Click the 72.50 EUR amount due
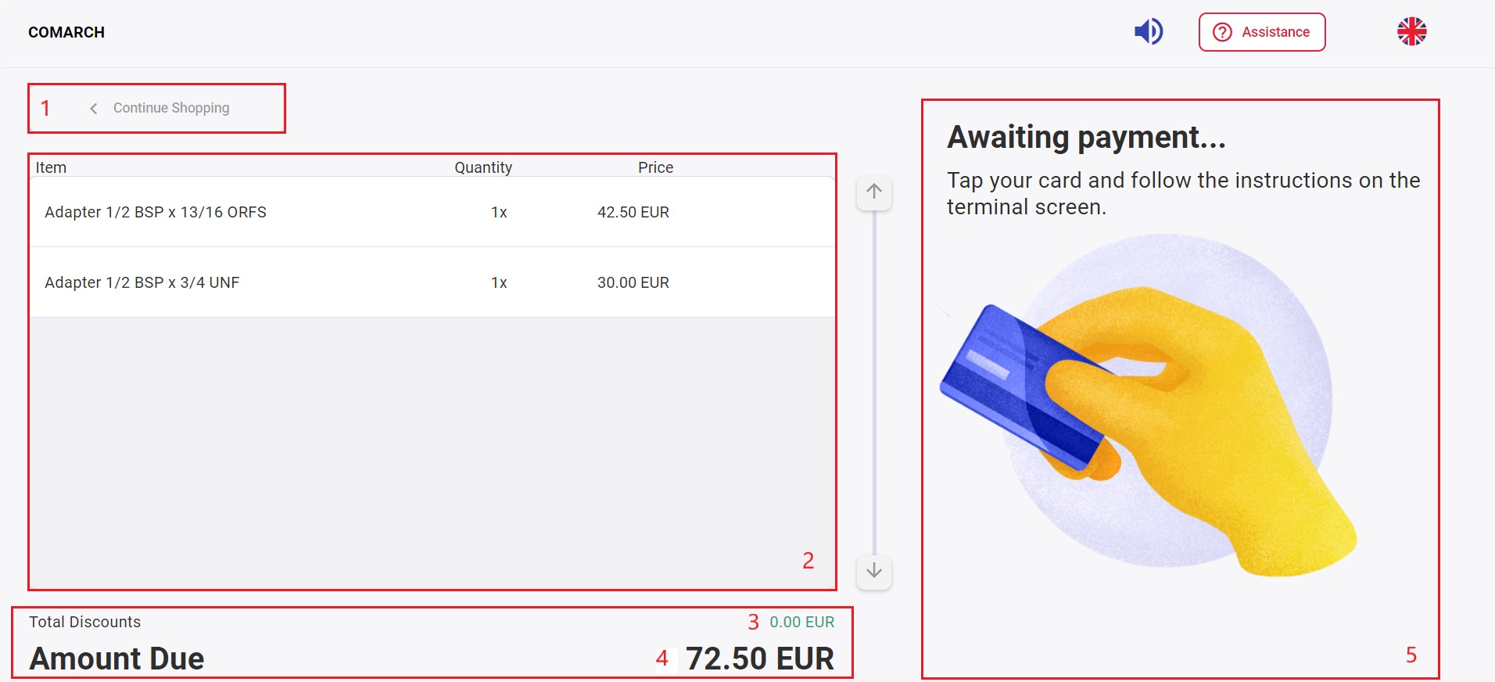The image size is (1495, 682). (760, 659)
